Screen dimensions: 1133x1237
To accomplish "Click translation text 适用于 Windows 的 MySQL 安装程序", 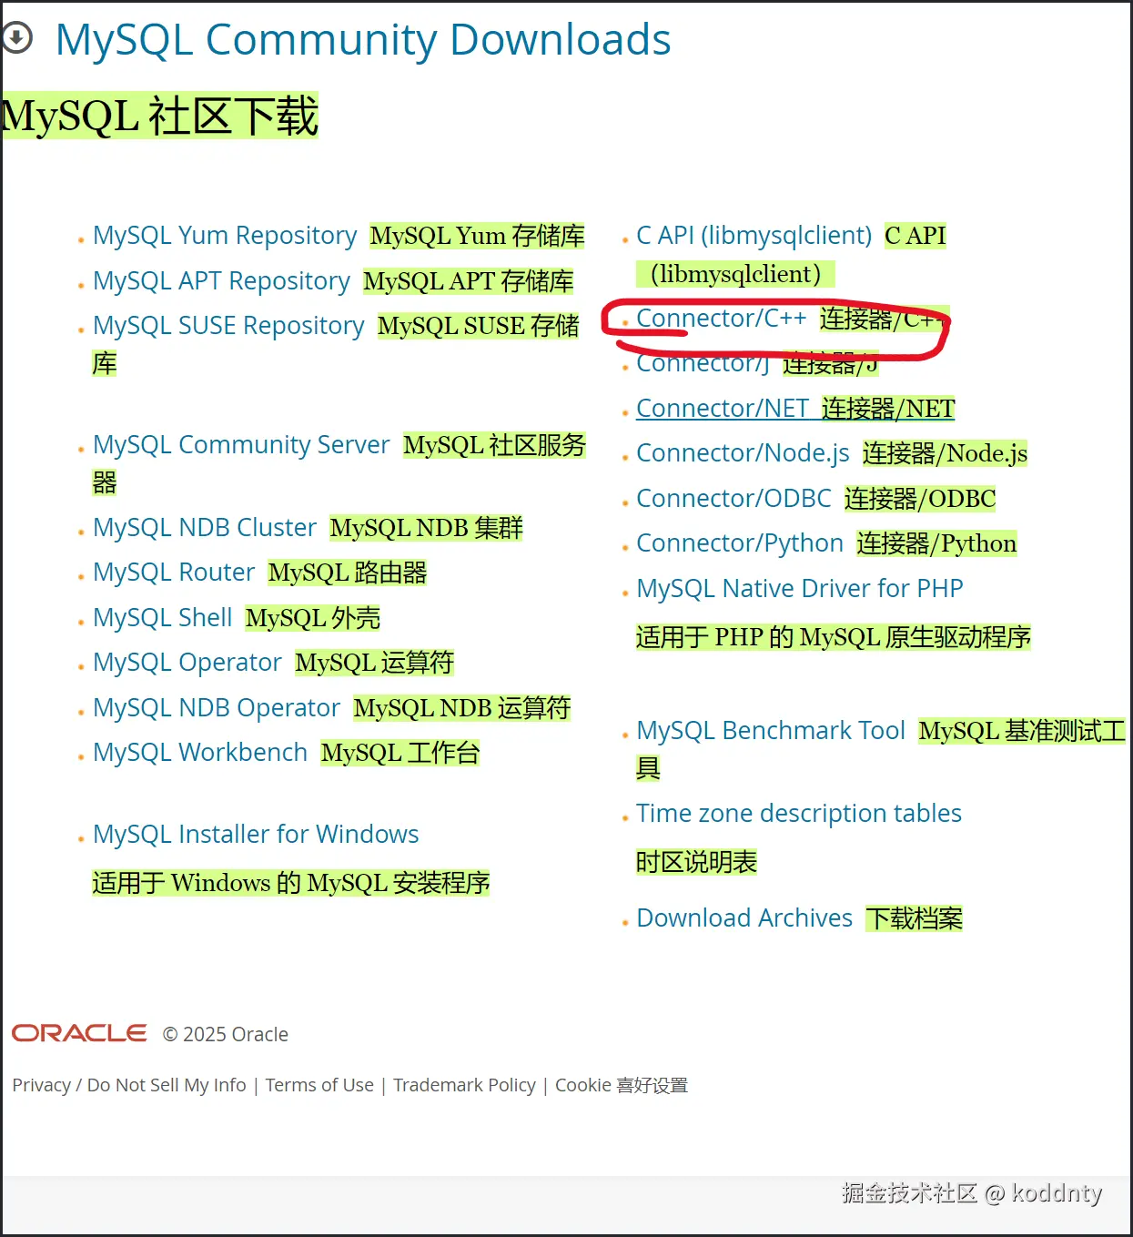I will point(291,883).
